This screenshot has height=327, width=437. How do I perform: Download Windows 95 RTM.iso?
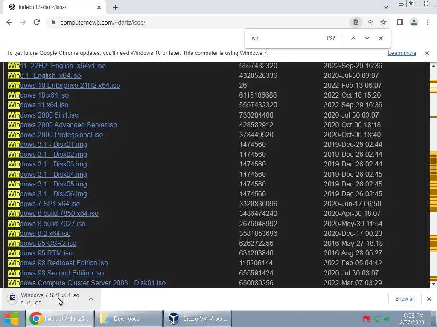coord(40,253)
